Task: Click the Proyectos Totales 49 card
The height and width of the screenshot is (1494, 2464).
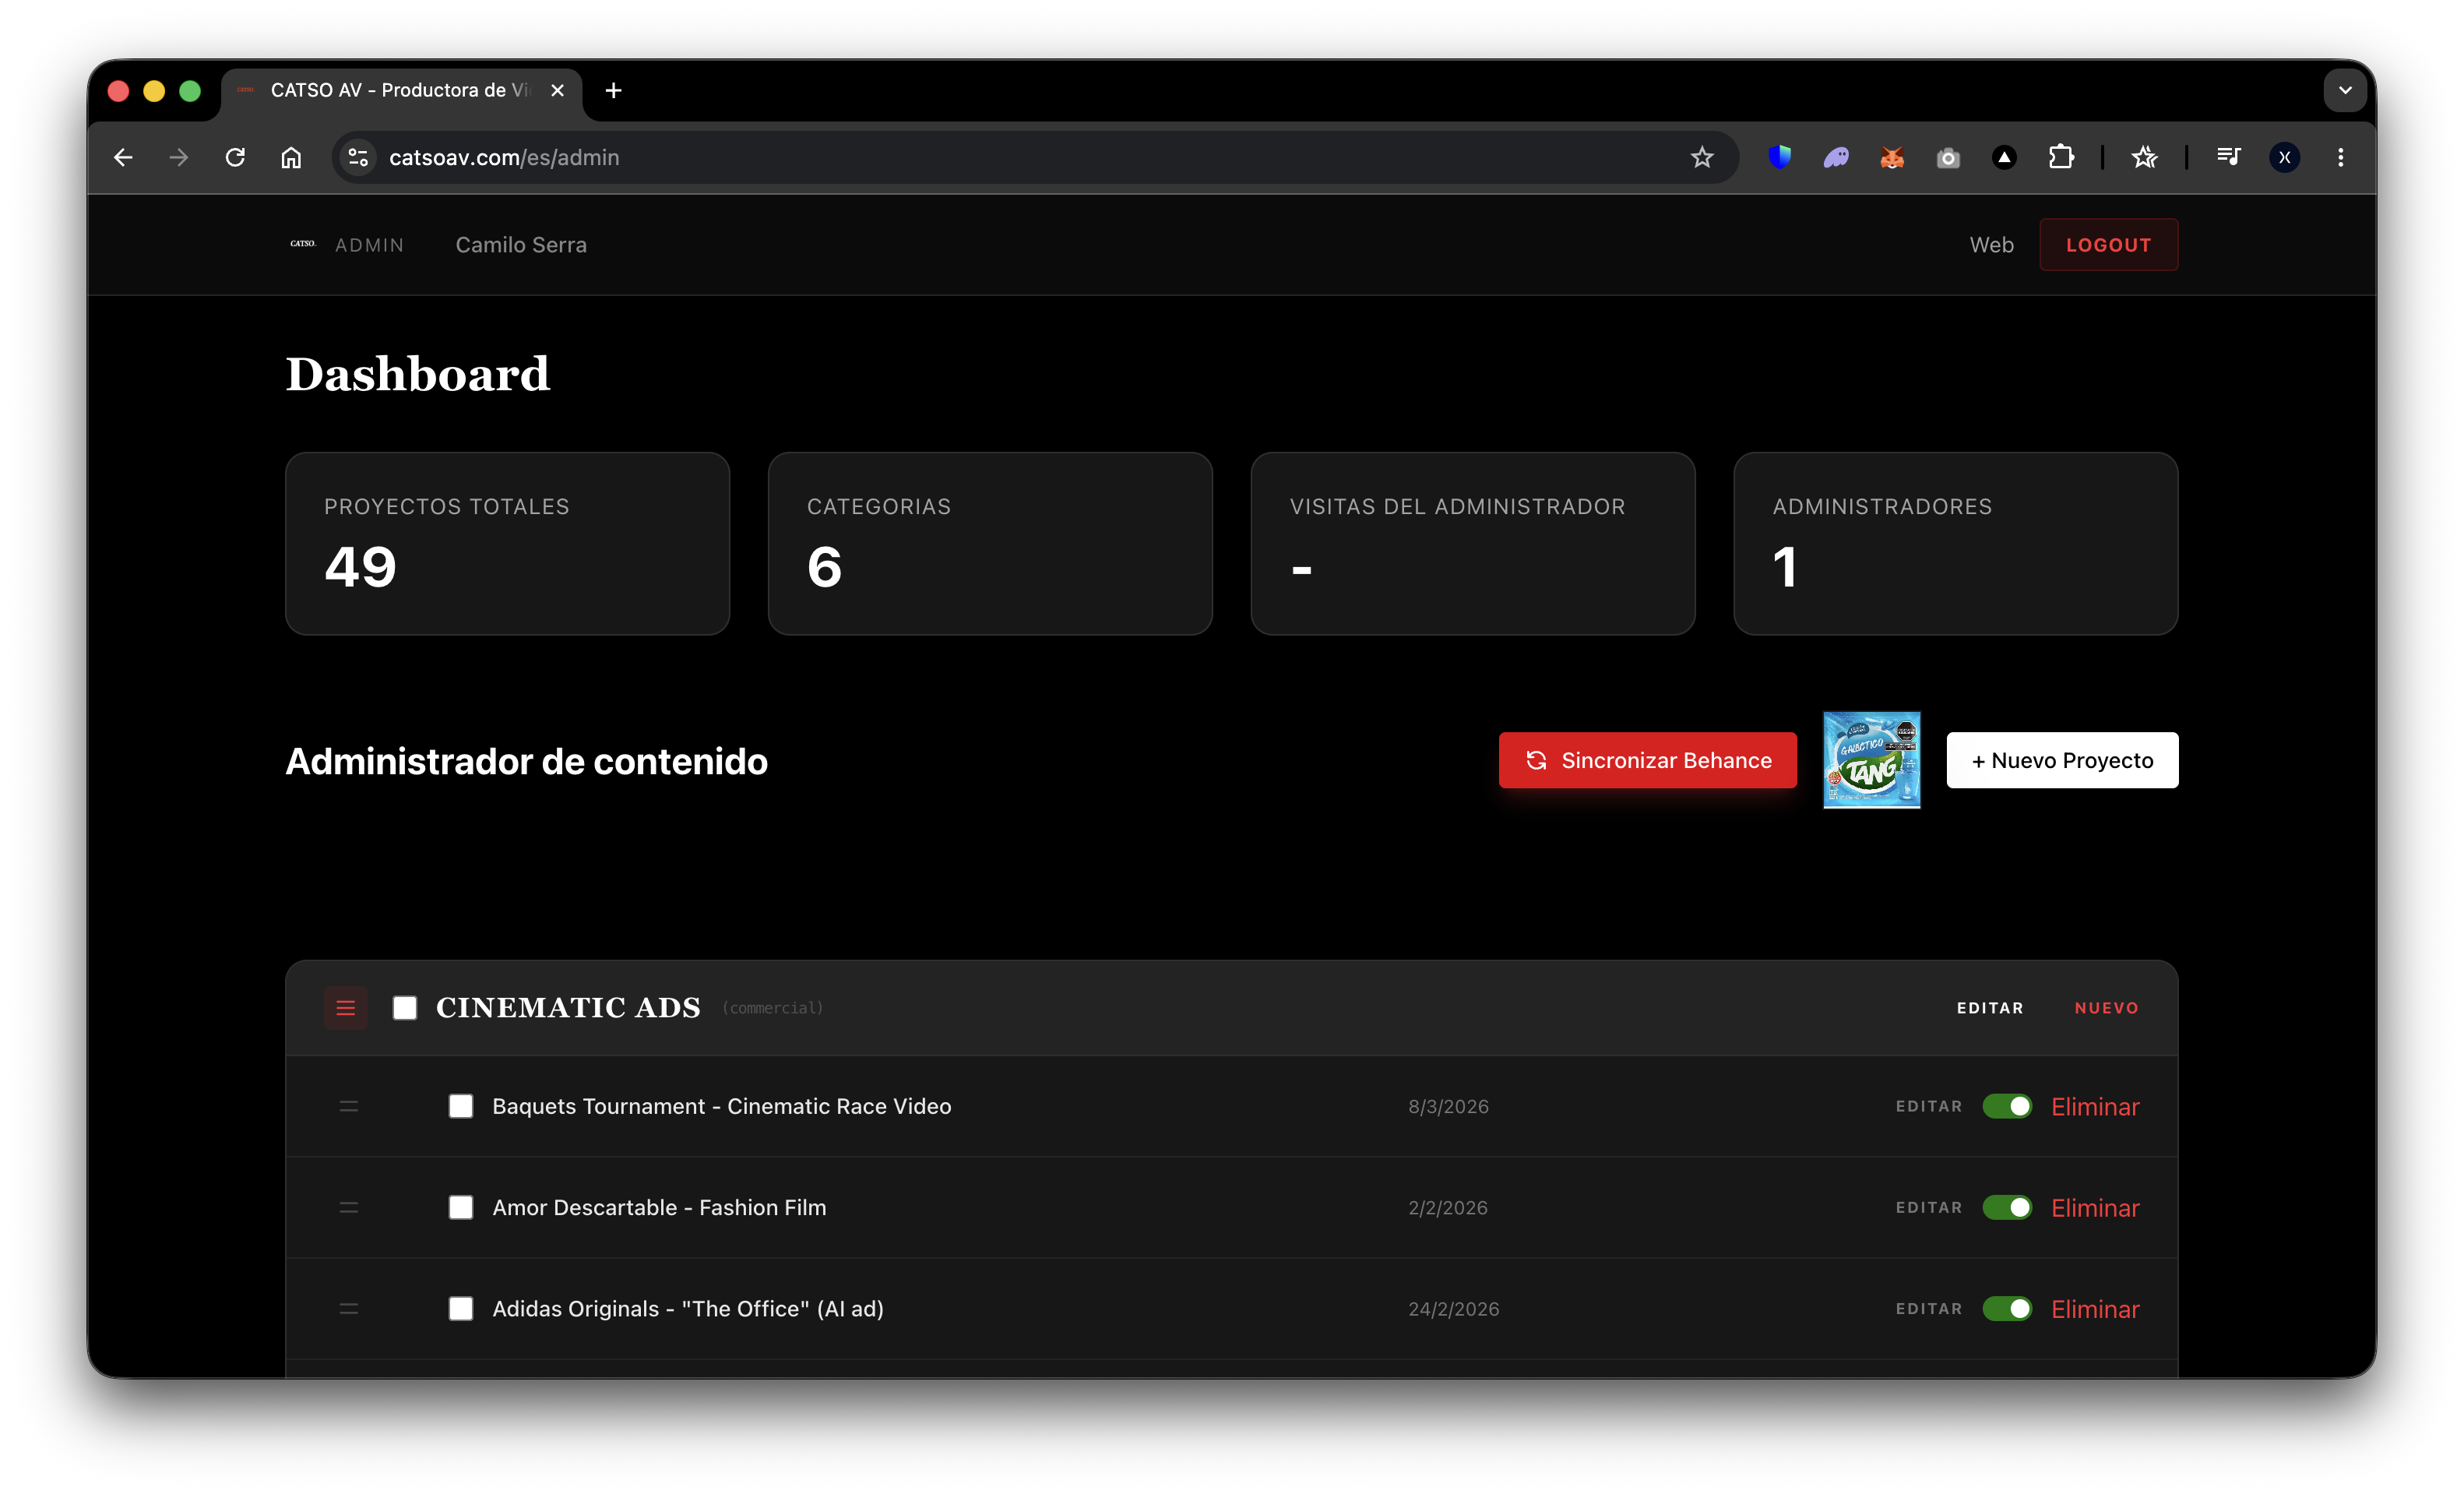Action: point(507,543)
